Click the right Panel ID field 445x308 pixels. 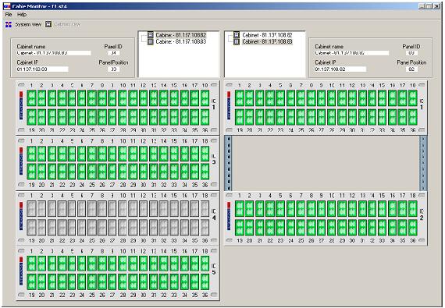coord(411,53)
